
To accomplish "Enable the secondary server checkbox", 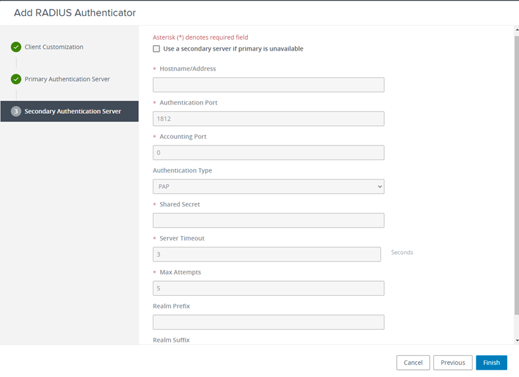I will pos(156,49).
